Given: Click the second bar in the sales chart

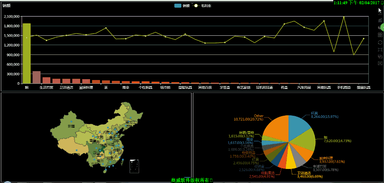Looking at the screenshot, I should pos(36,77).
